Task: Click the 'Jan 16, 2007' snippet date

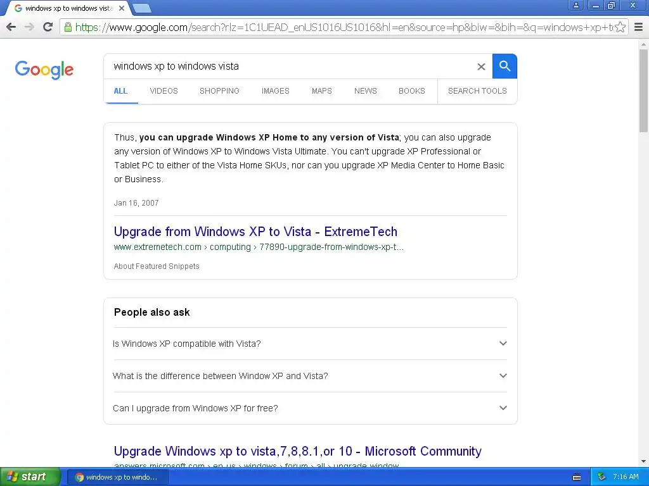Action: pos(136,203)
